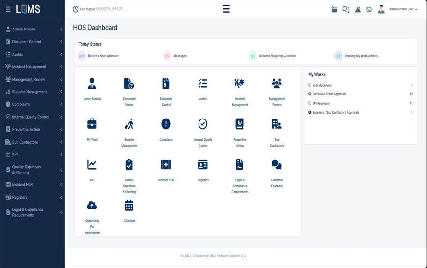Viewport: 427px width, 268px height.
Task: Open Legal & Compliance Requirements tile
Action: tap(240, 176)
